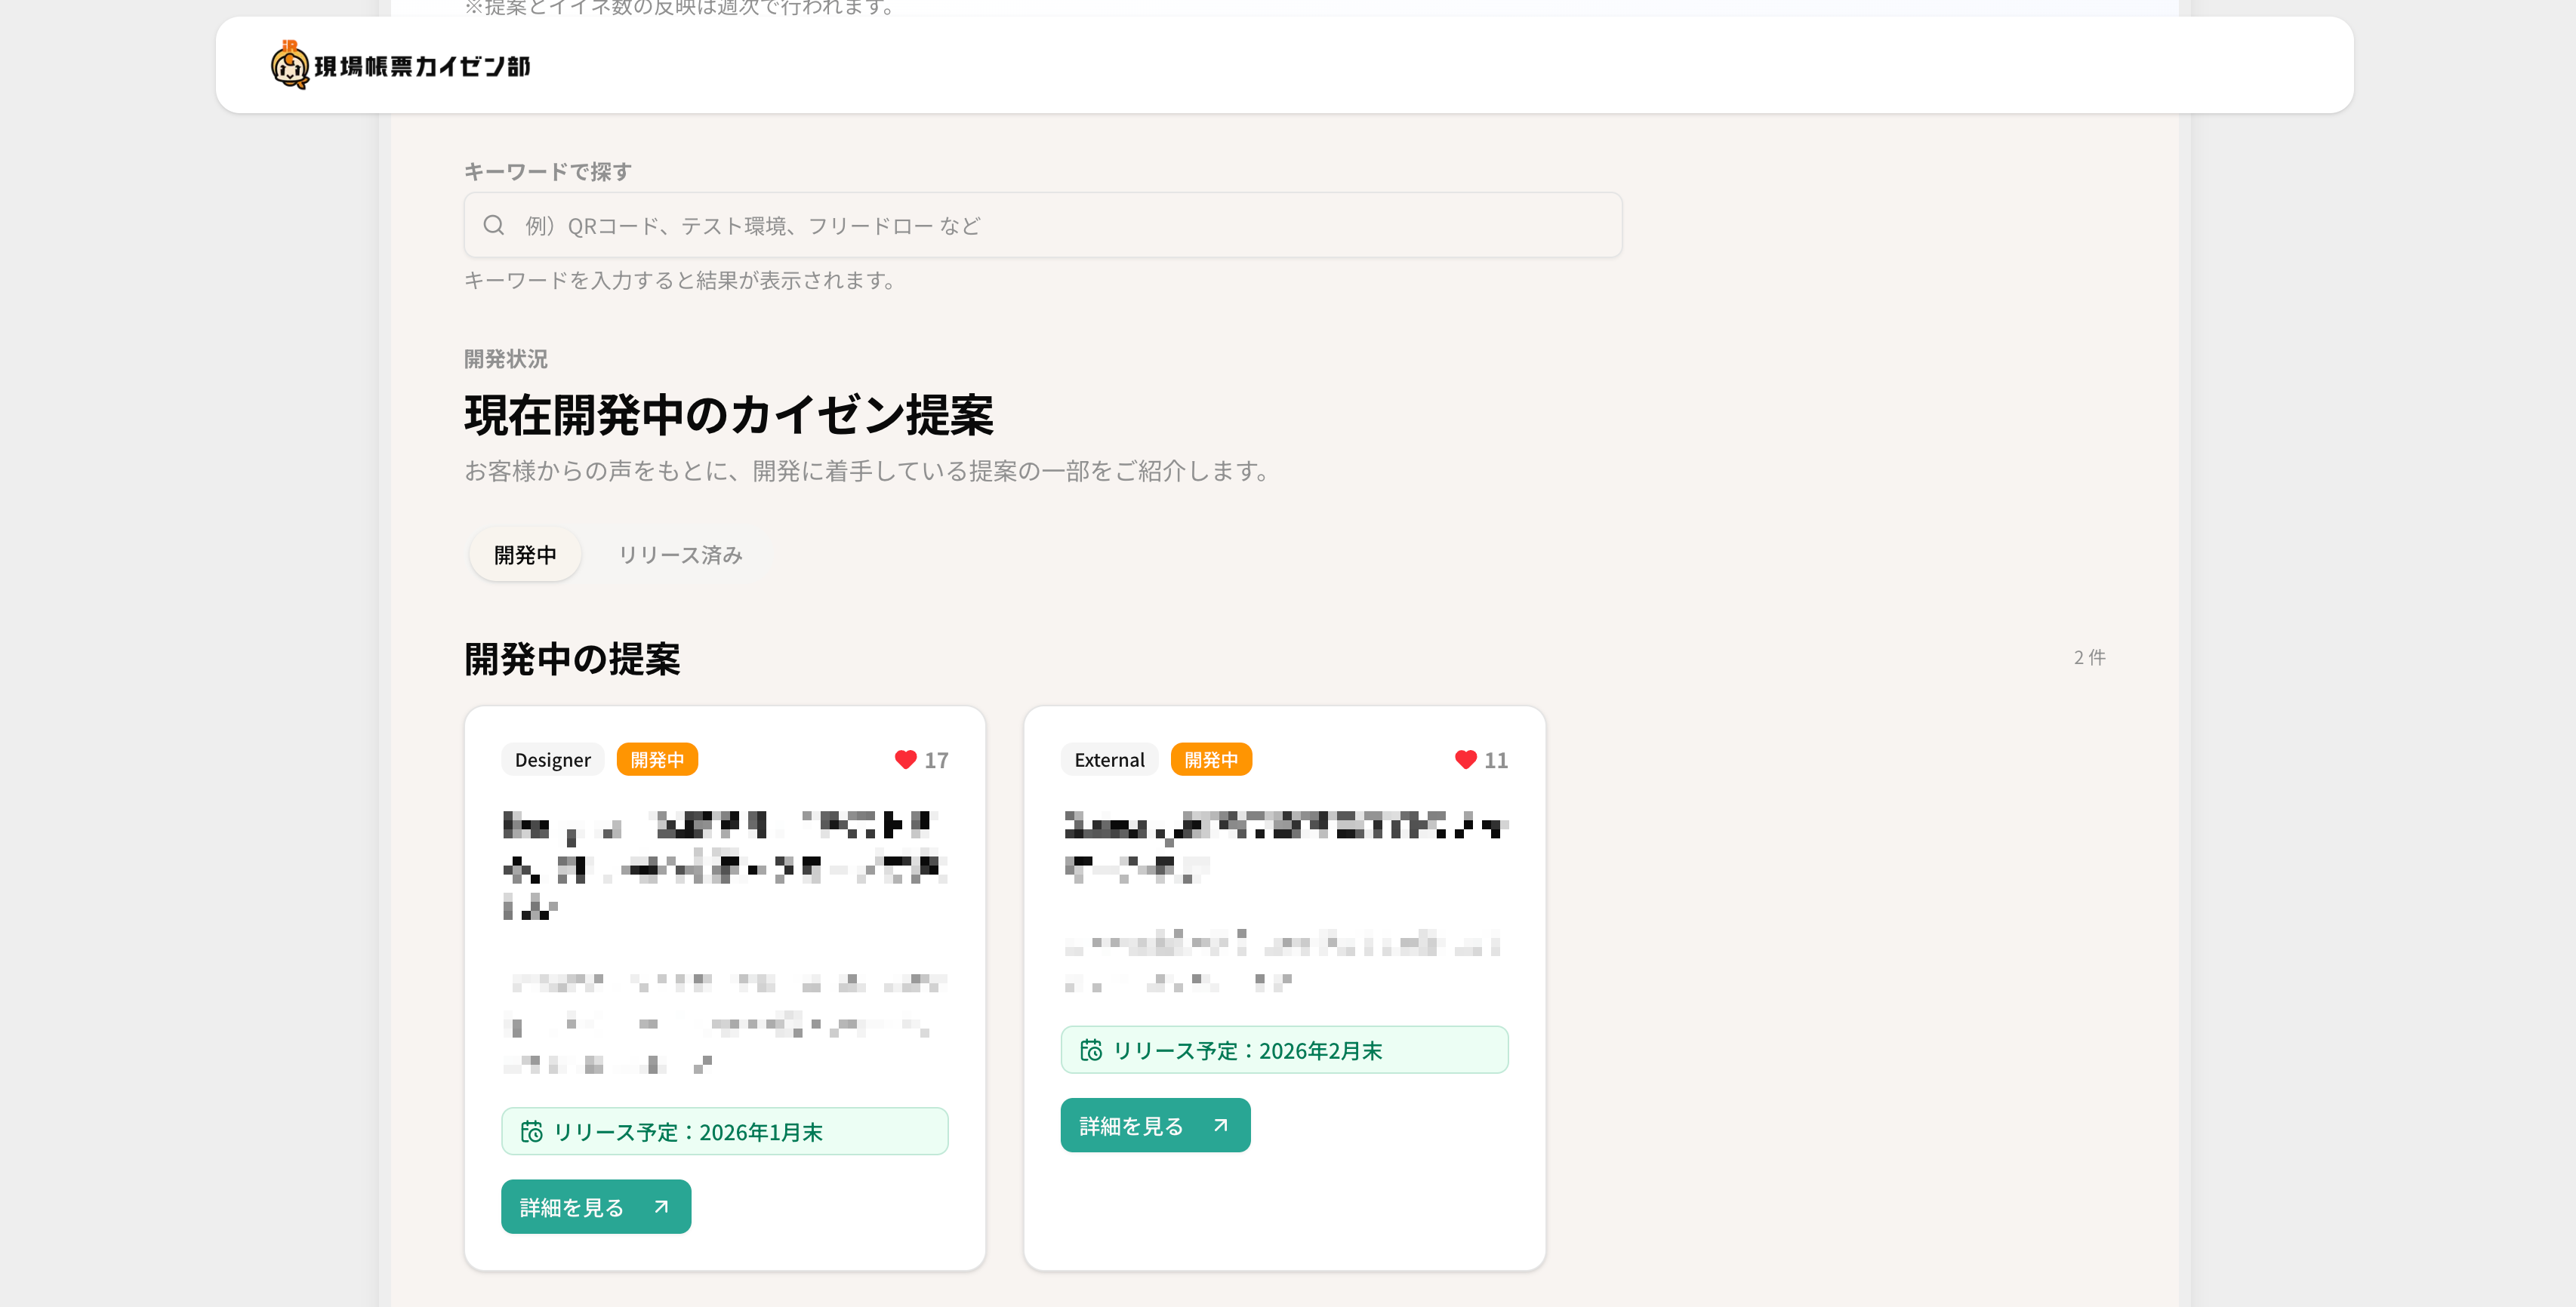The width and height of the screenshot is (2576, 1307).
Task: Click 開発中 status badge on Designer card
Action: click(657, 759)
